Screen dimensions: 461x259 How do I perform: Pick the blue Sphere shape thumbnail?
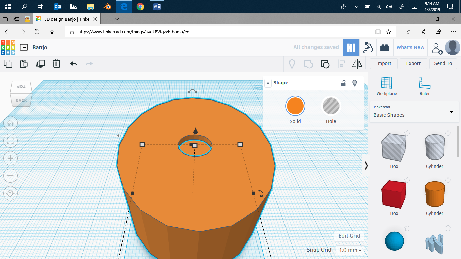tap(394, 241)
